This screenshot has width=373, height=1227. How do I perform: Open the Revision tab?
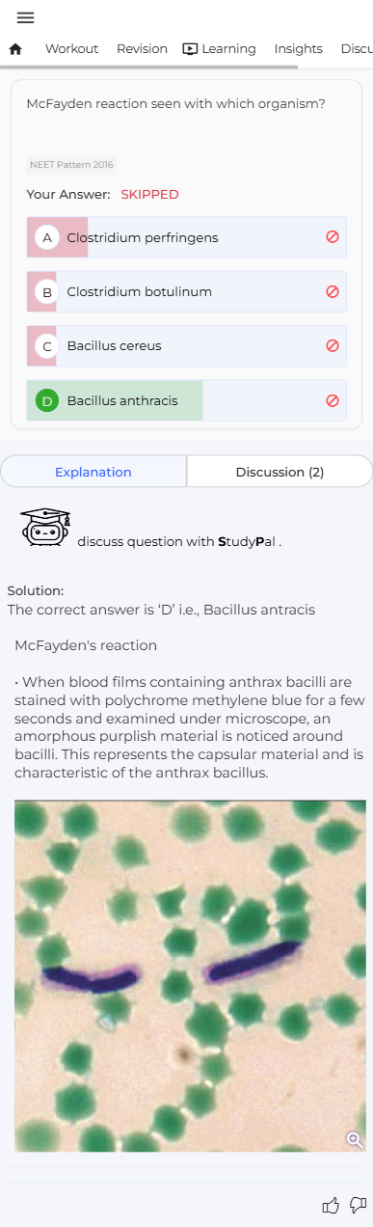tap(142, 49)
